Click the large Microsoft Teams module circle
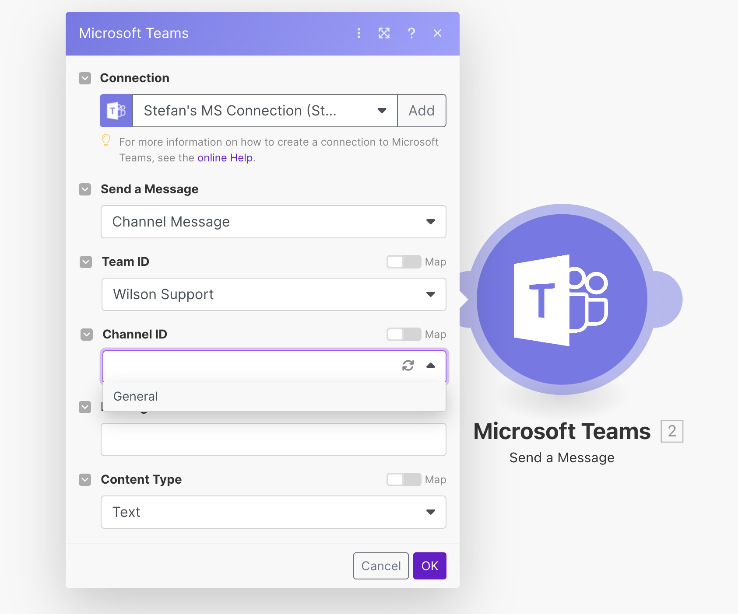The width and height of the screenshot is (738, 614). [562, 300]
